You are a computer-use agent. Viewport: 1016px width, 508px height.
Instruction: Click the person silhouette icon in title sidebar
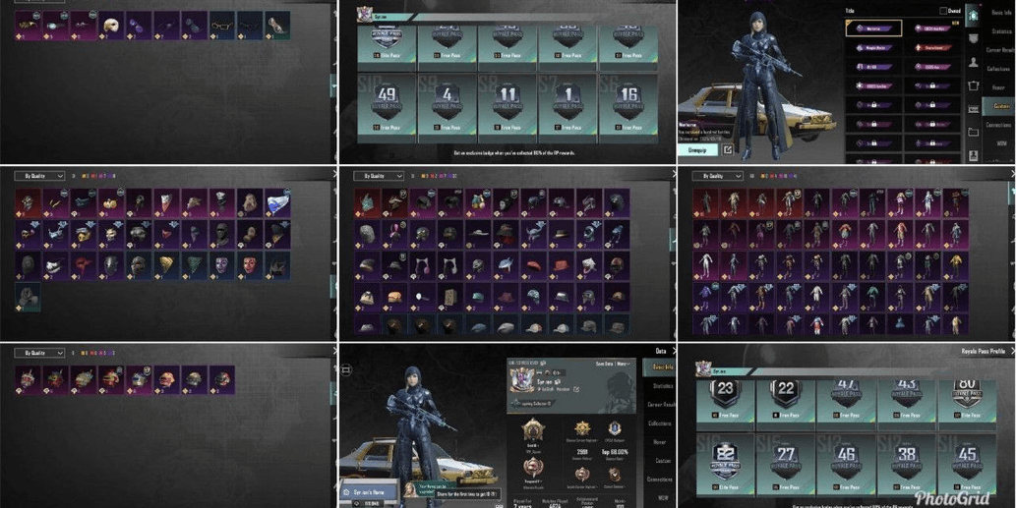click(x=973, y=63)
